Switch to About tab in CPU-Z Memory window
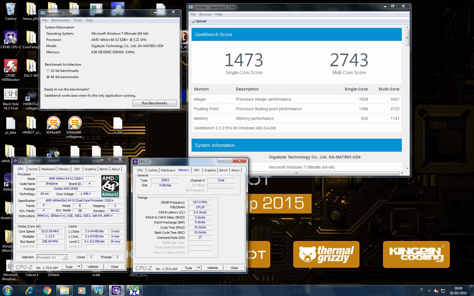The height and width of the screenshot is (296, 474). tap(235, 170)
